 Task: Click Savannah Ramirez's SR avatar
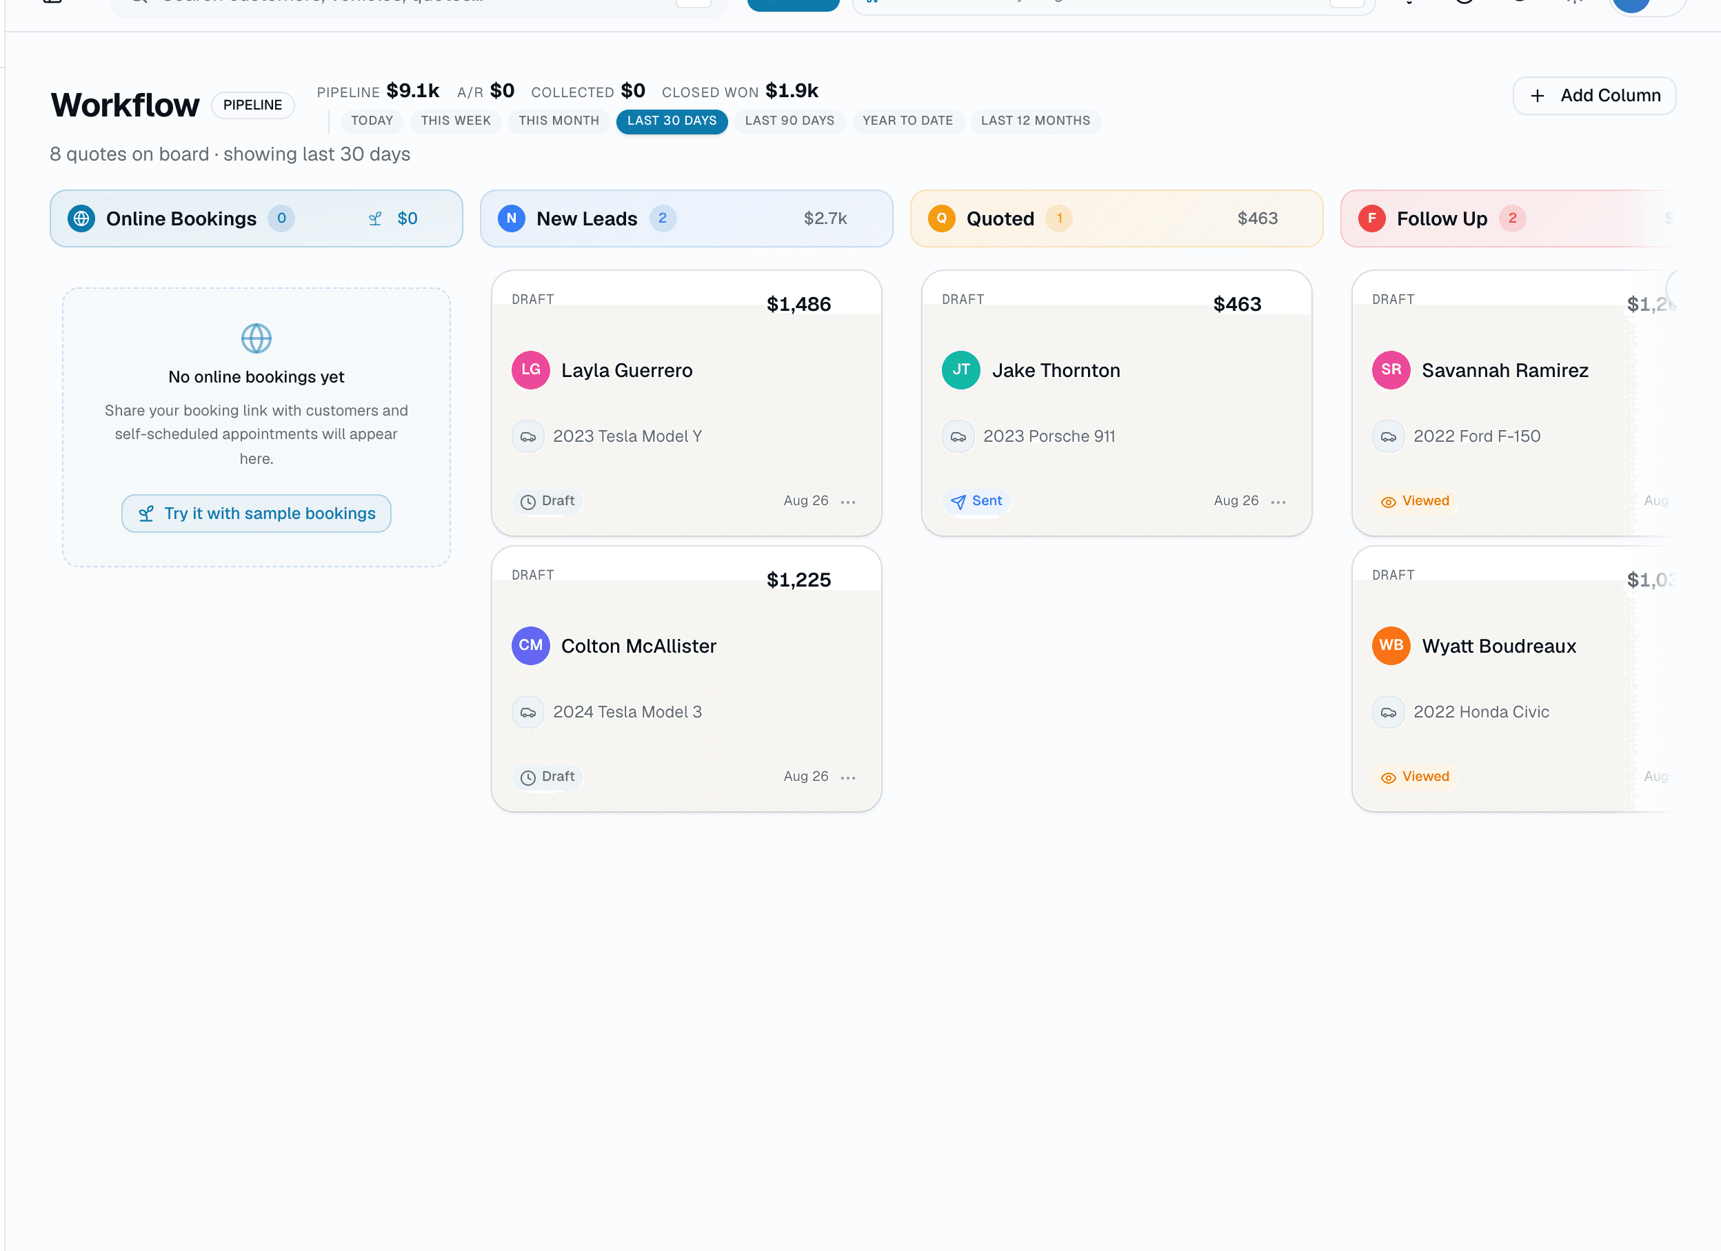point(1391,370)
